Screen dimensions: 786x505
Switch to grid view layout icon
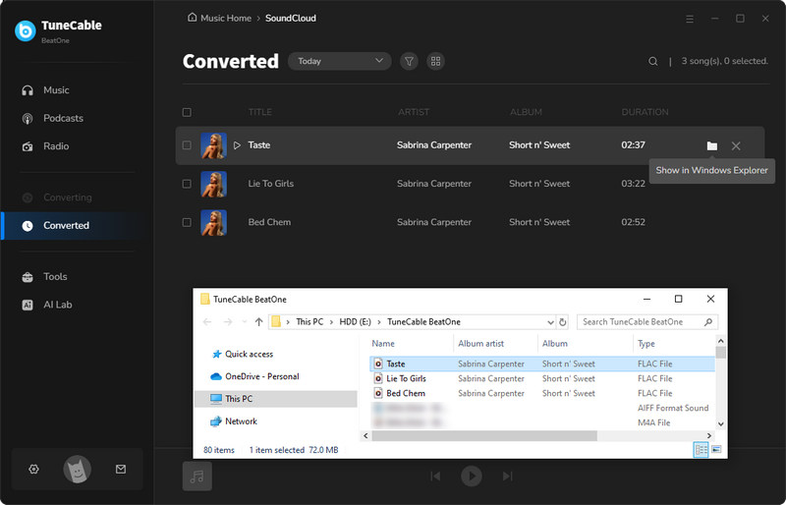tap(435, 61)
